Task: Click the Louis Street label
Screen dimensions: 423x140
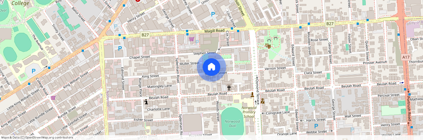Action: point(231,19)
